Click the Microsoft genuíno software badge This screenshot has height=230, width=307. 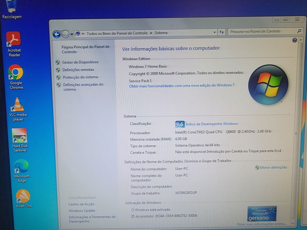coord(262,213)
